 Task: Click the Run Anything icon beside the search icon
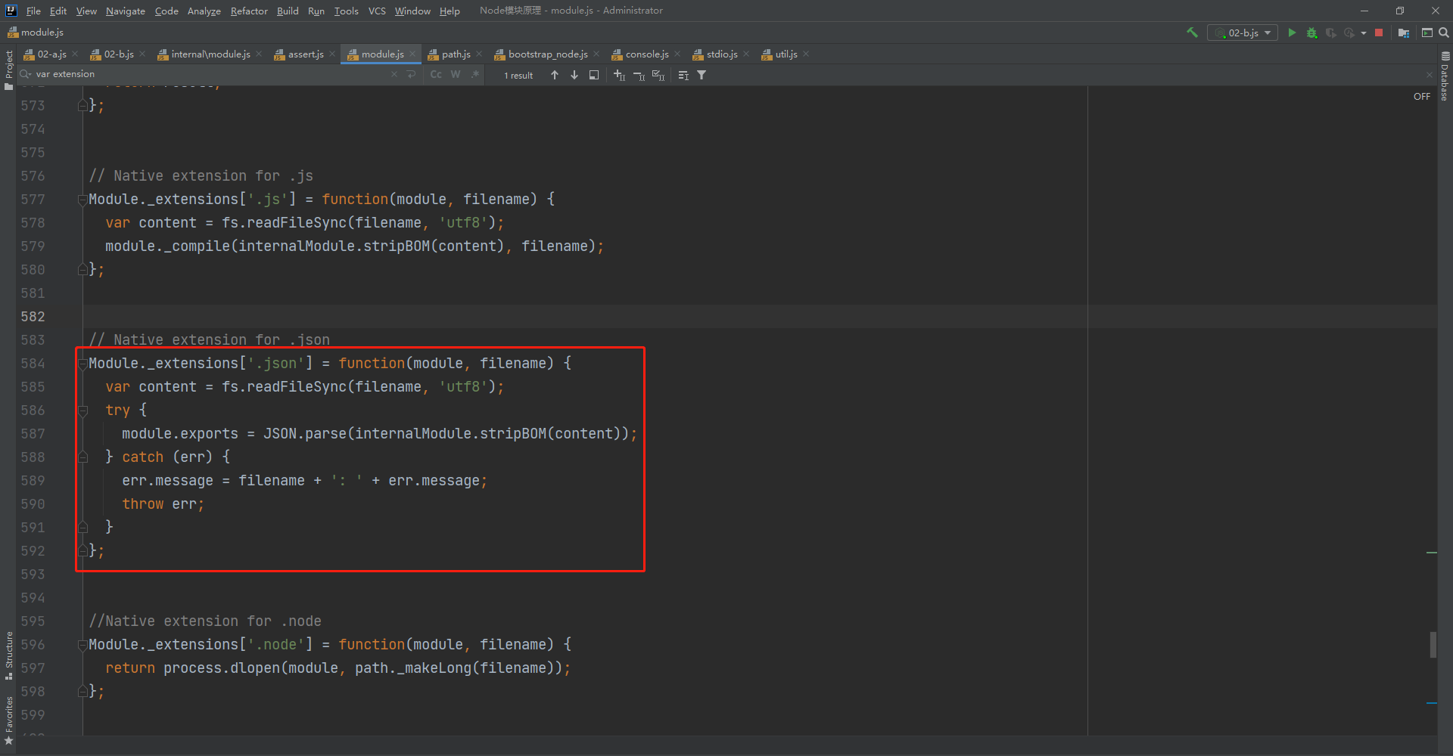(1427, 33)
